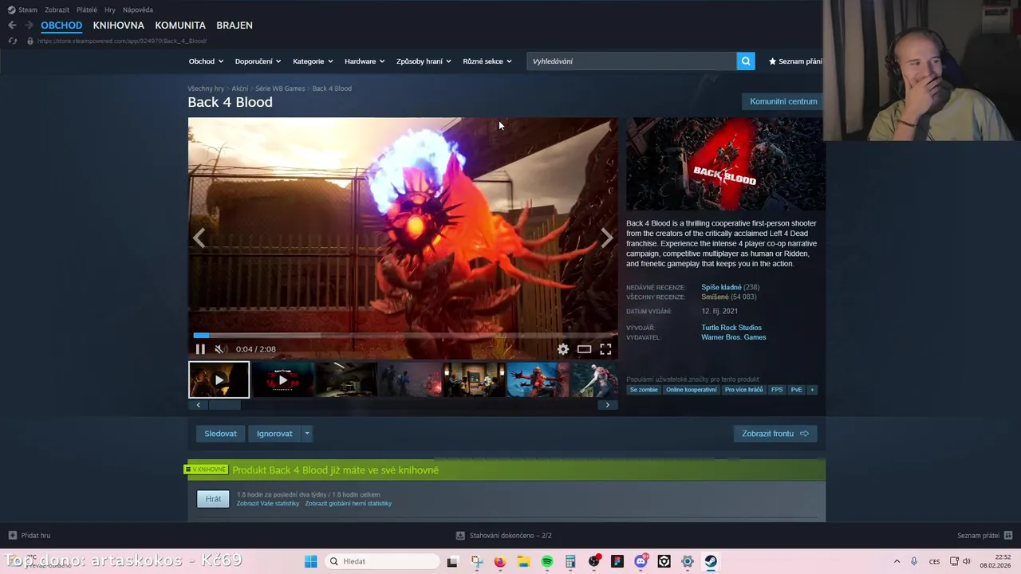Screen dimensions: 1021x574
Task: Open the Hry menu
Action: pos(110,10)
